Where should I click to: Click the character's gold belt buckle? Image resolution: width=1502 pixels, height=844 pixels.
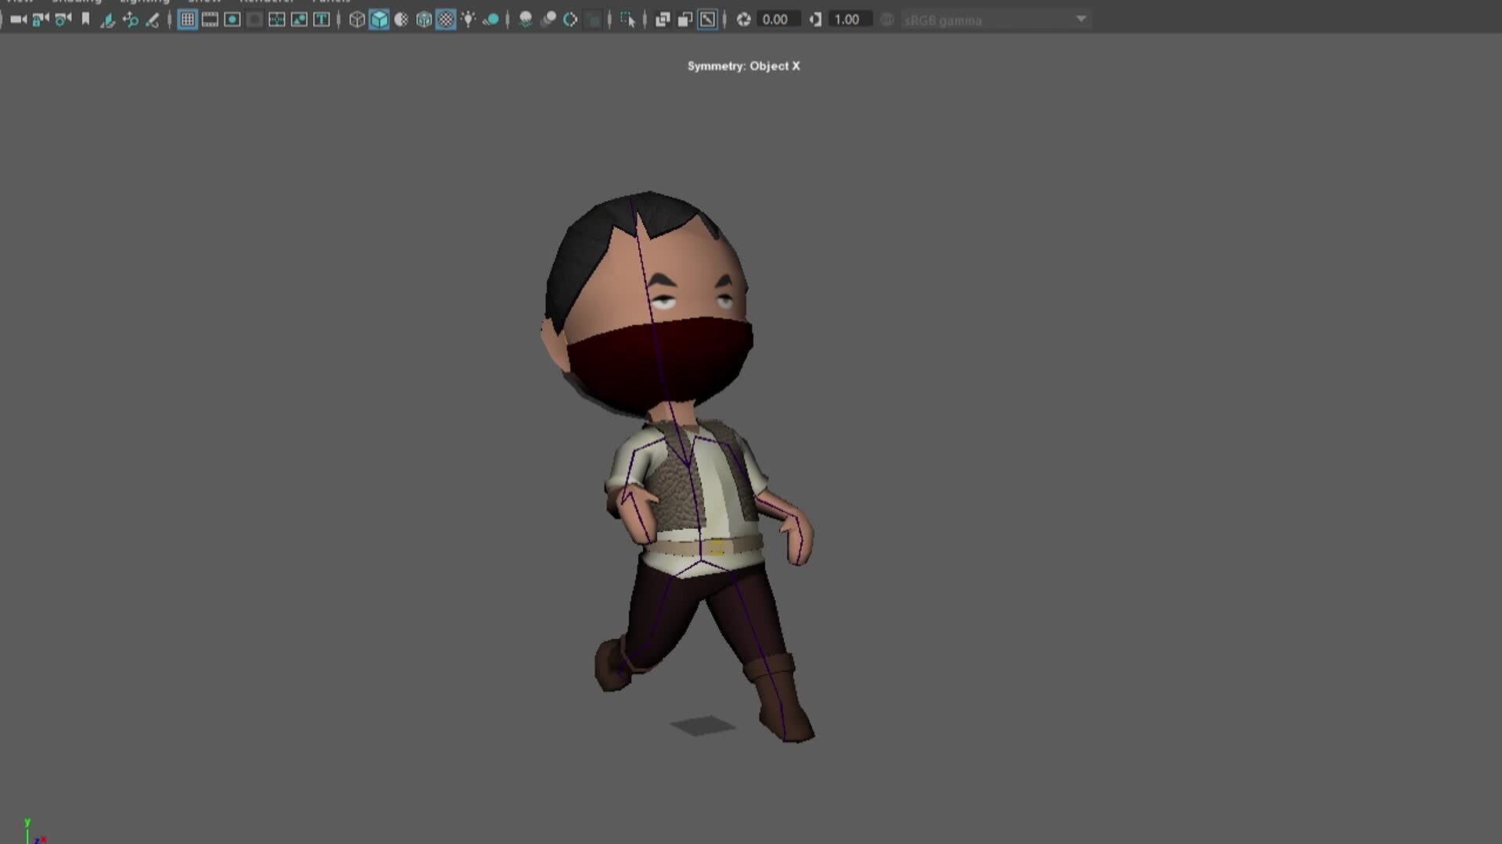click(717, 547)
